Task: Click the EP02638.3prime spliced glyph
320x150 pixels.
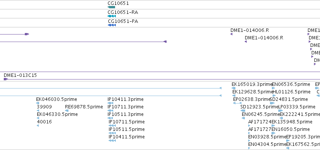Action: tap(237, 103)
